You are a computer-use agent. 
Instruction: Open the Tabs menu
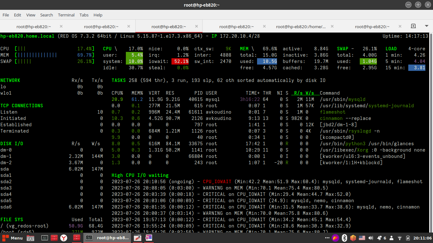84,15
